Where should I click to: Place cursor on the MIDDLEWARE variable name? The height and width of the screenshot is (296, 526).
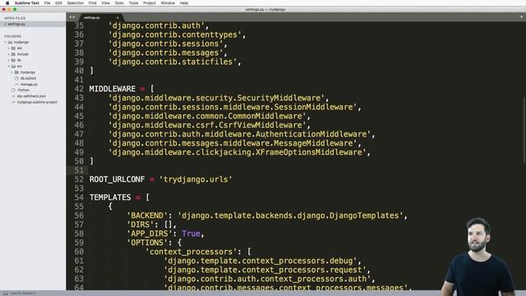(x=113, y=89)
